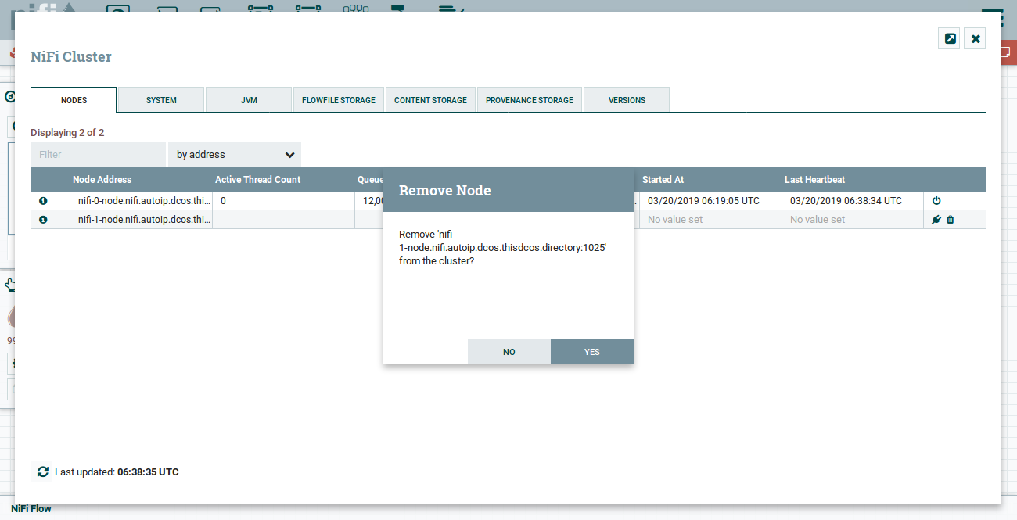Viewport: 1017px width, 520px height.
Task: Close the NiFi Cluster dialog
Action: click(x=975, y=38)
